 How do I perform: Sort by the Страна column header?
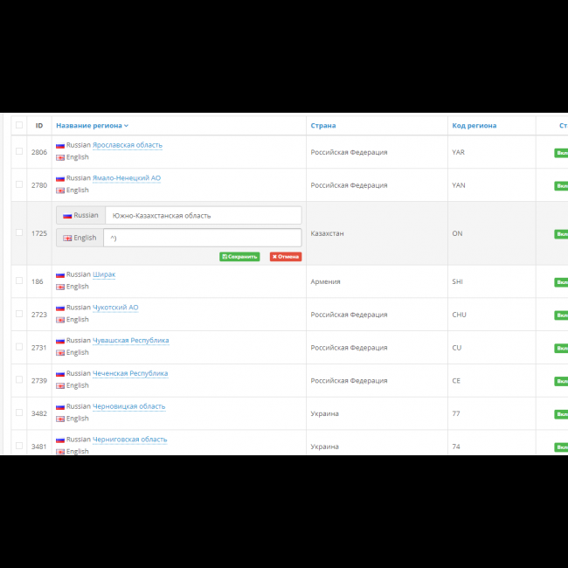coord(323,126)
